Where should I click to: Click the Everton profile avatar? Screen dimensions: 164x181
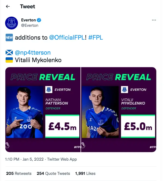point(12,23)
